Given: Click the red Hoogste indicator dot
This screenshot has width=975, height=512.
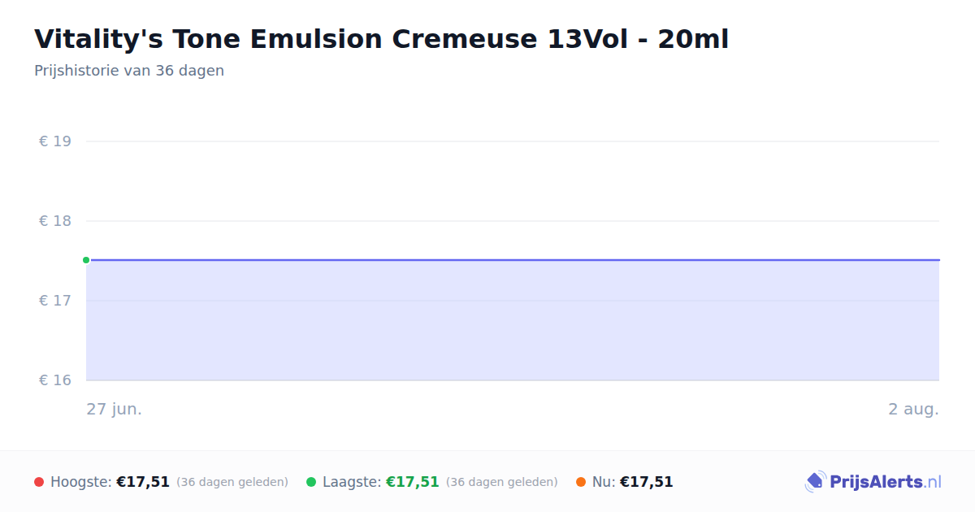Looking at the screenshot, I should [x=39, y=482].
